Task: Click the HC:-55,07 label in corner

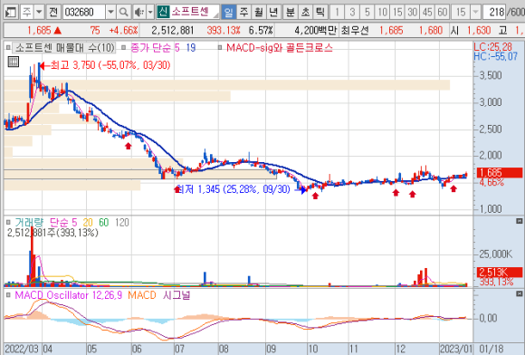Action: click(495, 56)
